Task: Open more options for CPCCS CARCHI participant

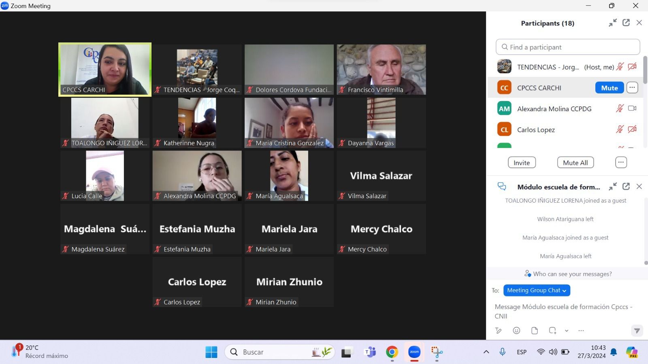Action: point(632,88)
